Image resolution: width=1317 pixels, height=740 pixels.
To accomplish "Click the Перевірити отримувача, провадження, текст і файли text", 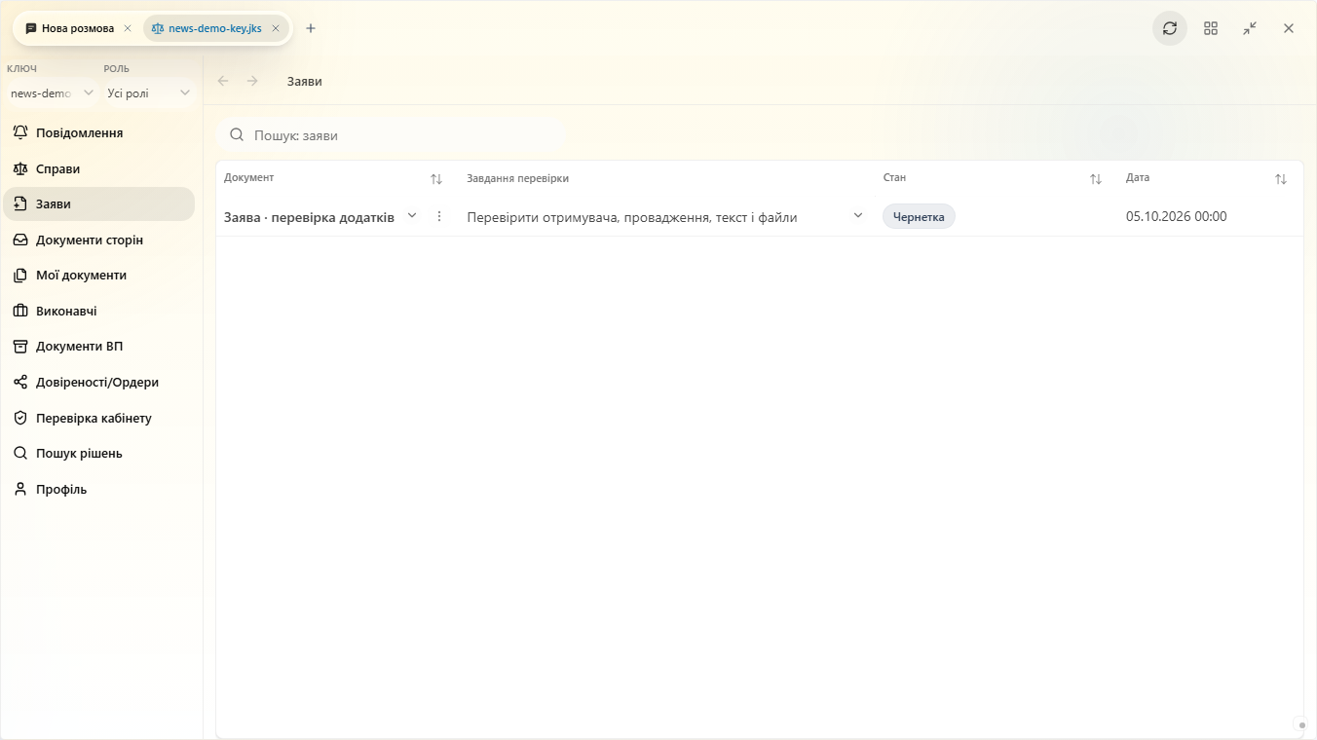I will tap(632, 217).
